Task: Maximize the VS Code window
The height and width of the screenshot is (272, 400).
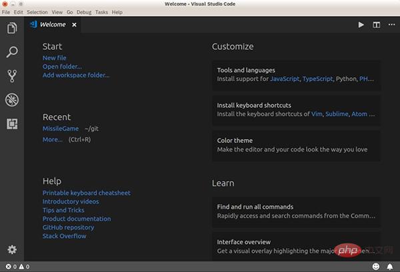Action: 21,4
